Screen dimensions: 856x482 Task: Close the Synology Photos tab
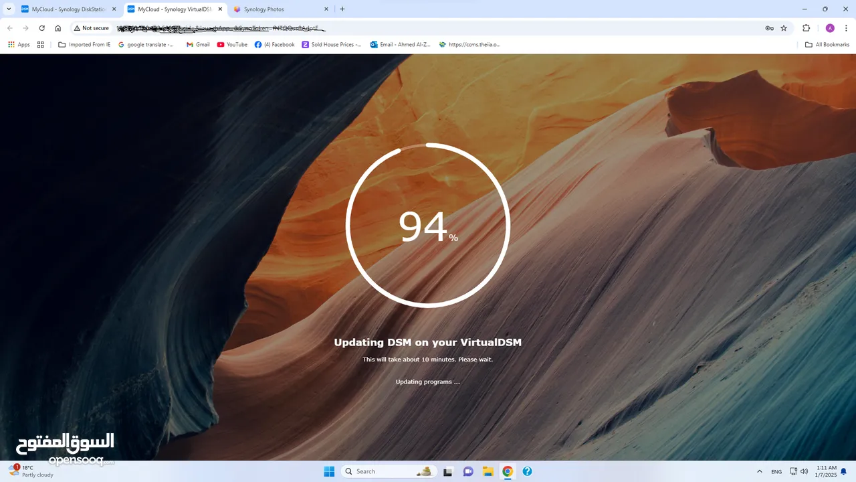pos(326,9)
